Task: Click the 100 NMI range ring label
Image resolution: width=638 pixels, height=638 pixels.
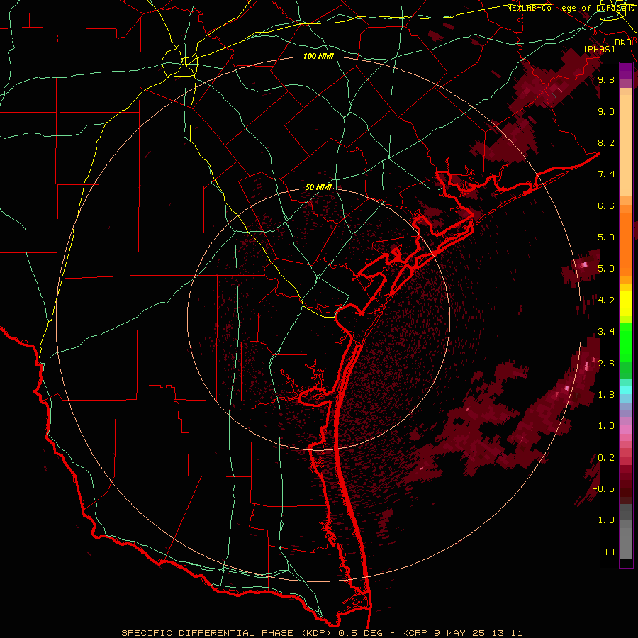Action: pyautogui.click(x=318, y=56)
